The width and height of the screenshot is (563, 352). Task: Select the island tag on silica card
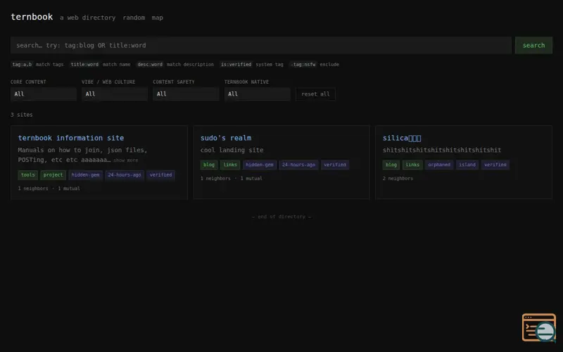point(467,165)
